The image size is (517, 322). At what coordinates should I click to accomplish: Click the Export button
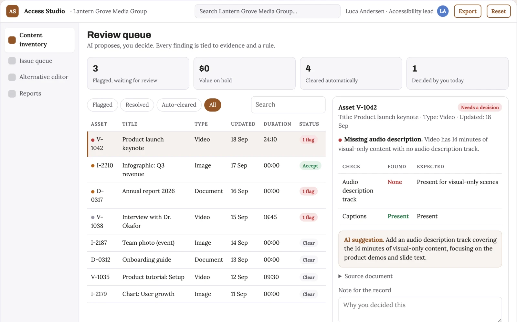click(x=468, y=11)
